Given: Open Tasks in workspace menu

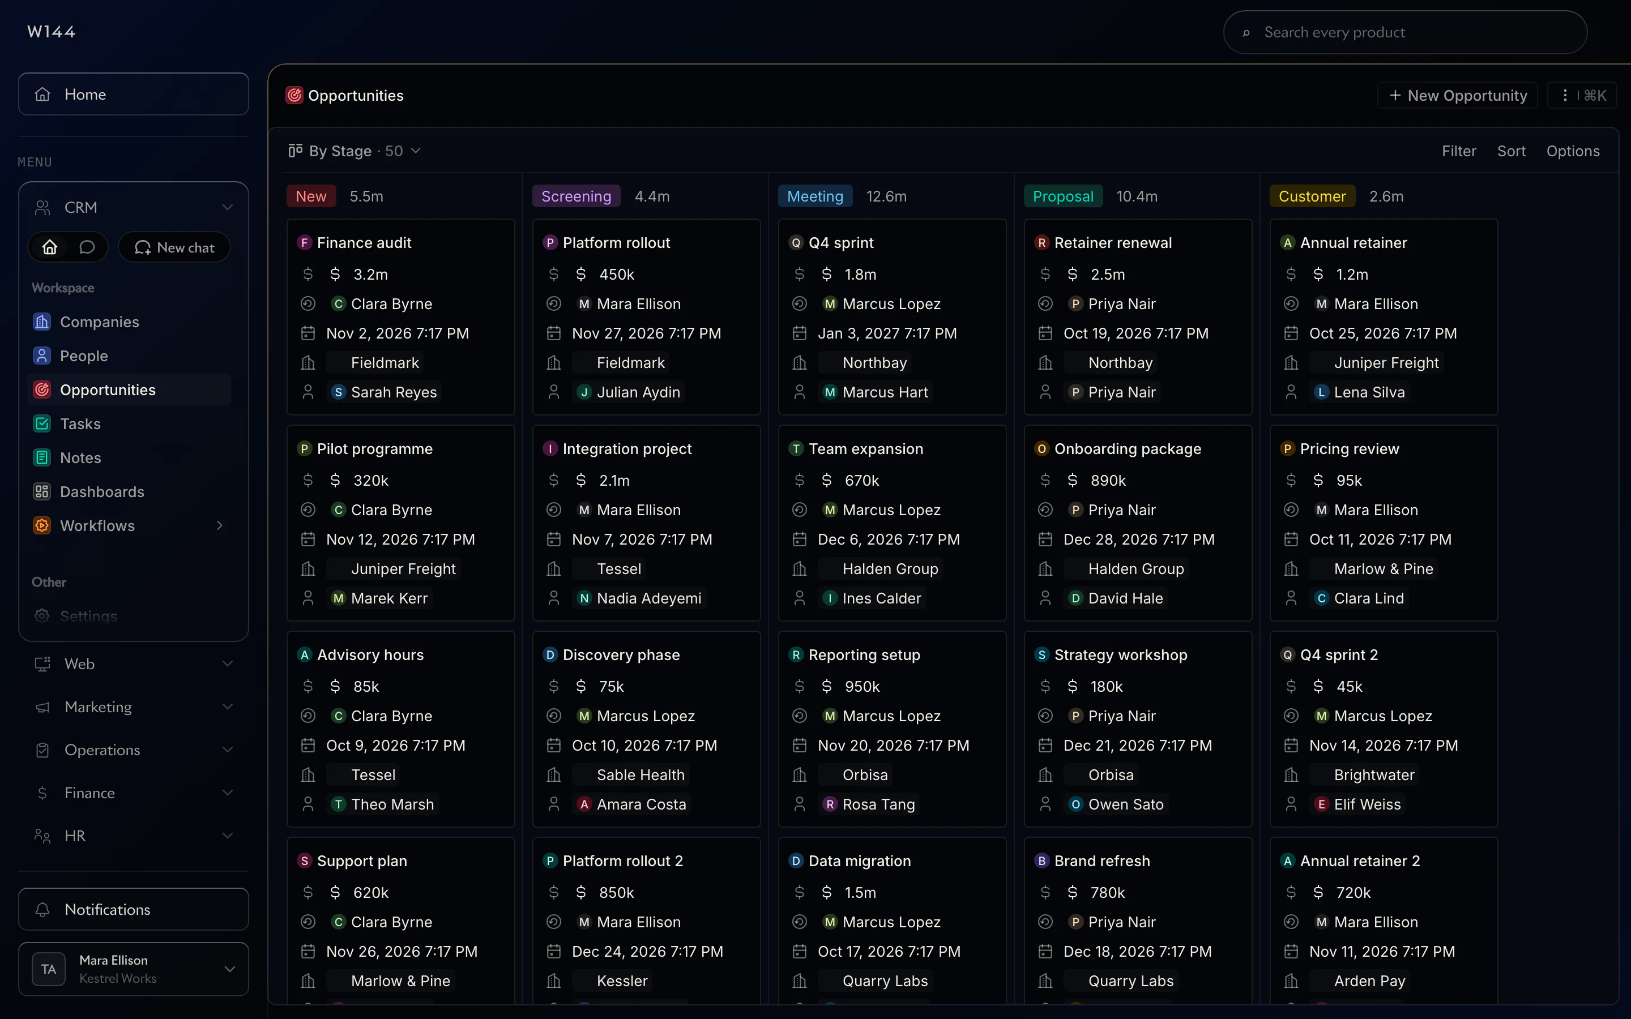Looking at the screenshot, I should (x=80, y=424).
